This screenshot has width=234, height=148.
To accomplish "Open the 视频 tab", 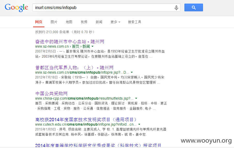I will point(84,22).
